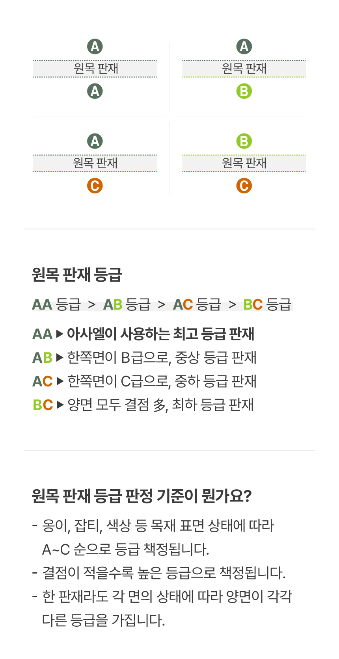Click the top A badge in the top-left panel
This screenshot has width=339, height=659.
pos(95,46)
